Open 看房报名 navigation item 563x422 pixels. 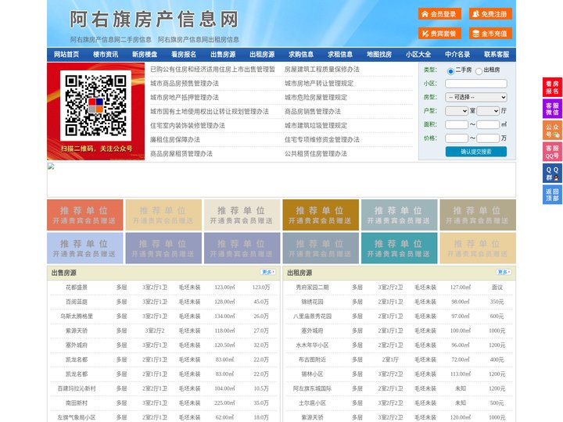[184, 55]
